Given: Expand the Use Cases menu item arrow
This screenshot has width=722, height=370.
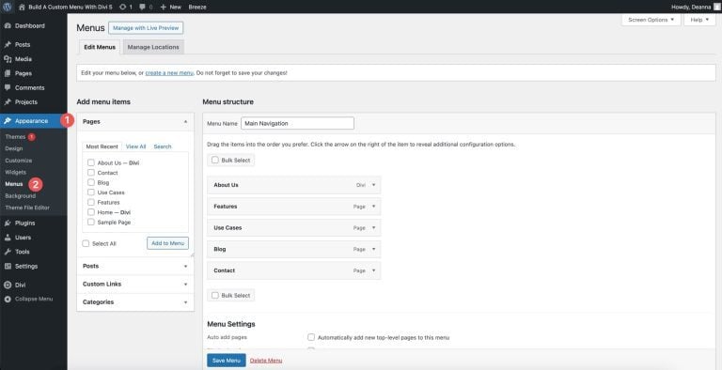Looking at the screenshot, I should coord(373,228).
